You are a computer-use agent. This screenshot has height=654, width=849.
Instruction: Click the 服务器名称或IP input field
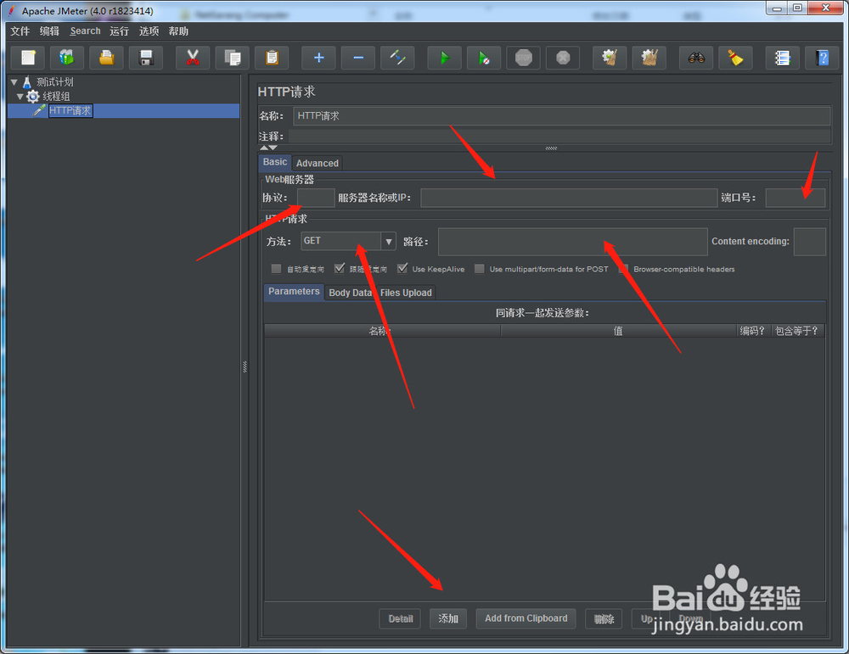click(x=569, y=198)
